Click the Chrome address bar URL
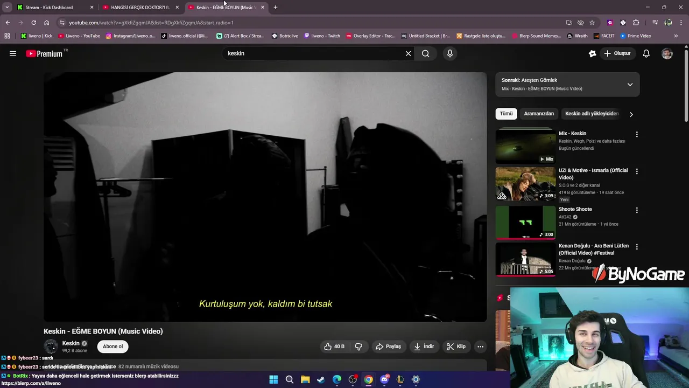The height and width of the screenshot is (388, 689). [151, 23]
